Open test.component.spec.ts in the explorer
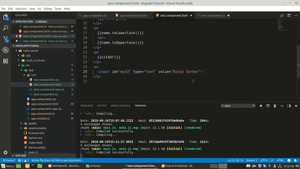Image resolution: width=300 pixels, height=169 pixels. (49, 90)
